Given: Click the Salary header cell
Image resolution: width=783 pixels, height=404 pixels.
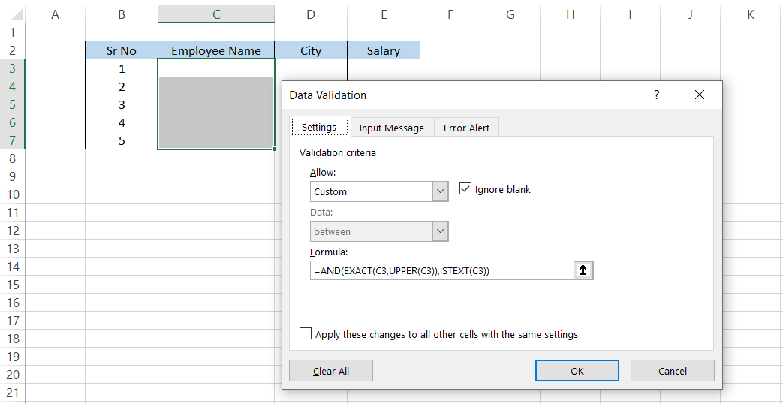Looking at the screenshot, I should 384,51.
